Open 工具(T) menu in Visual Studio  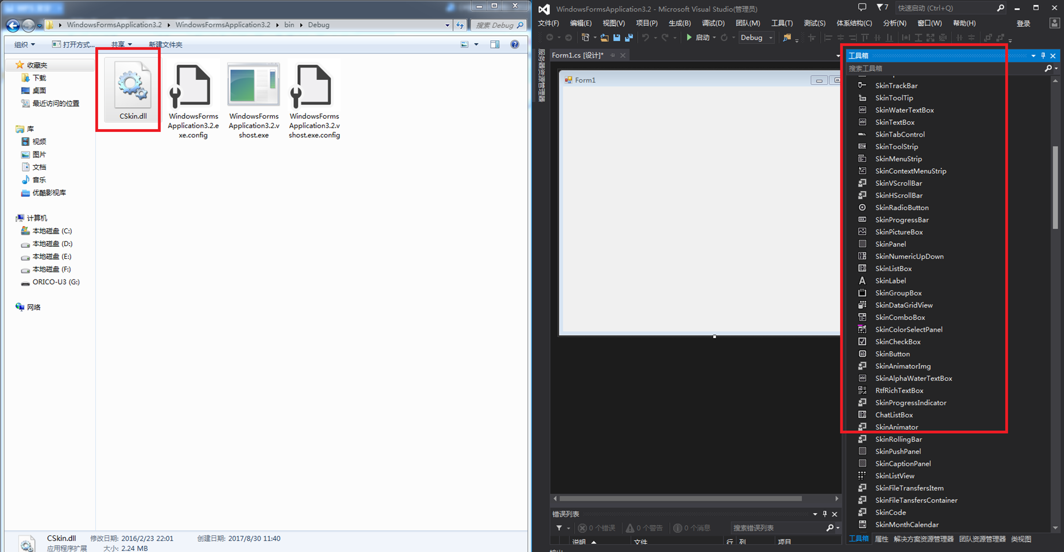tap(782, 23)
